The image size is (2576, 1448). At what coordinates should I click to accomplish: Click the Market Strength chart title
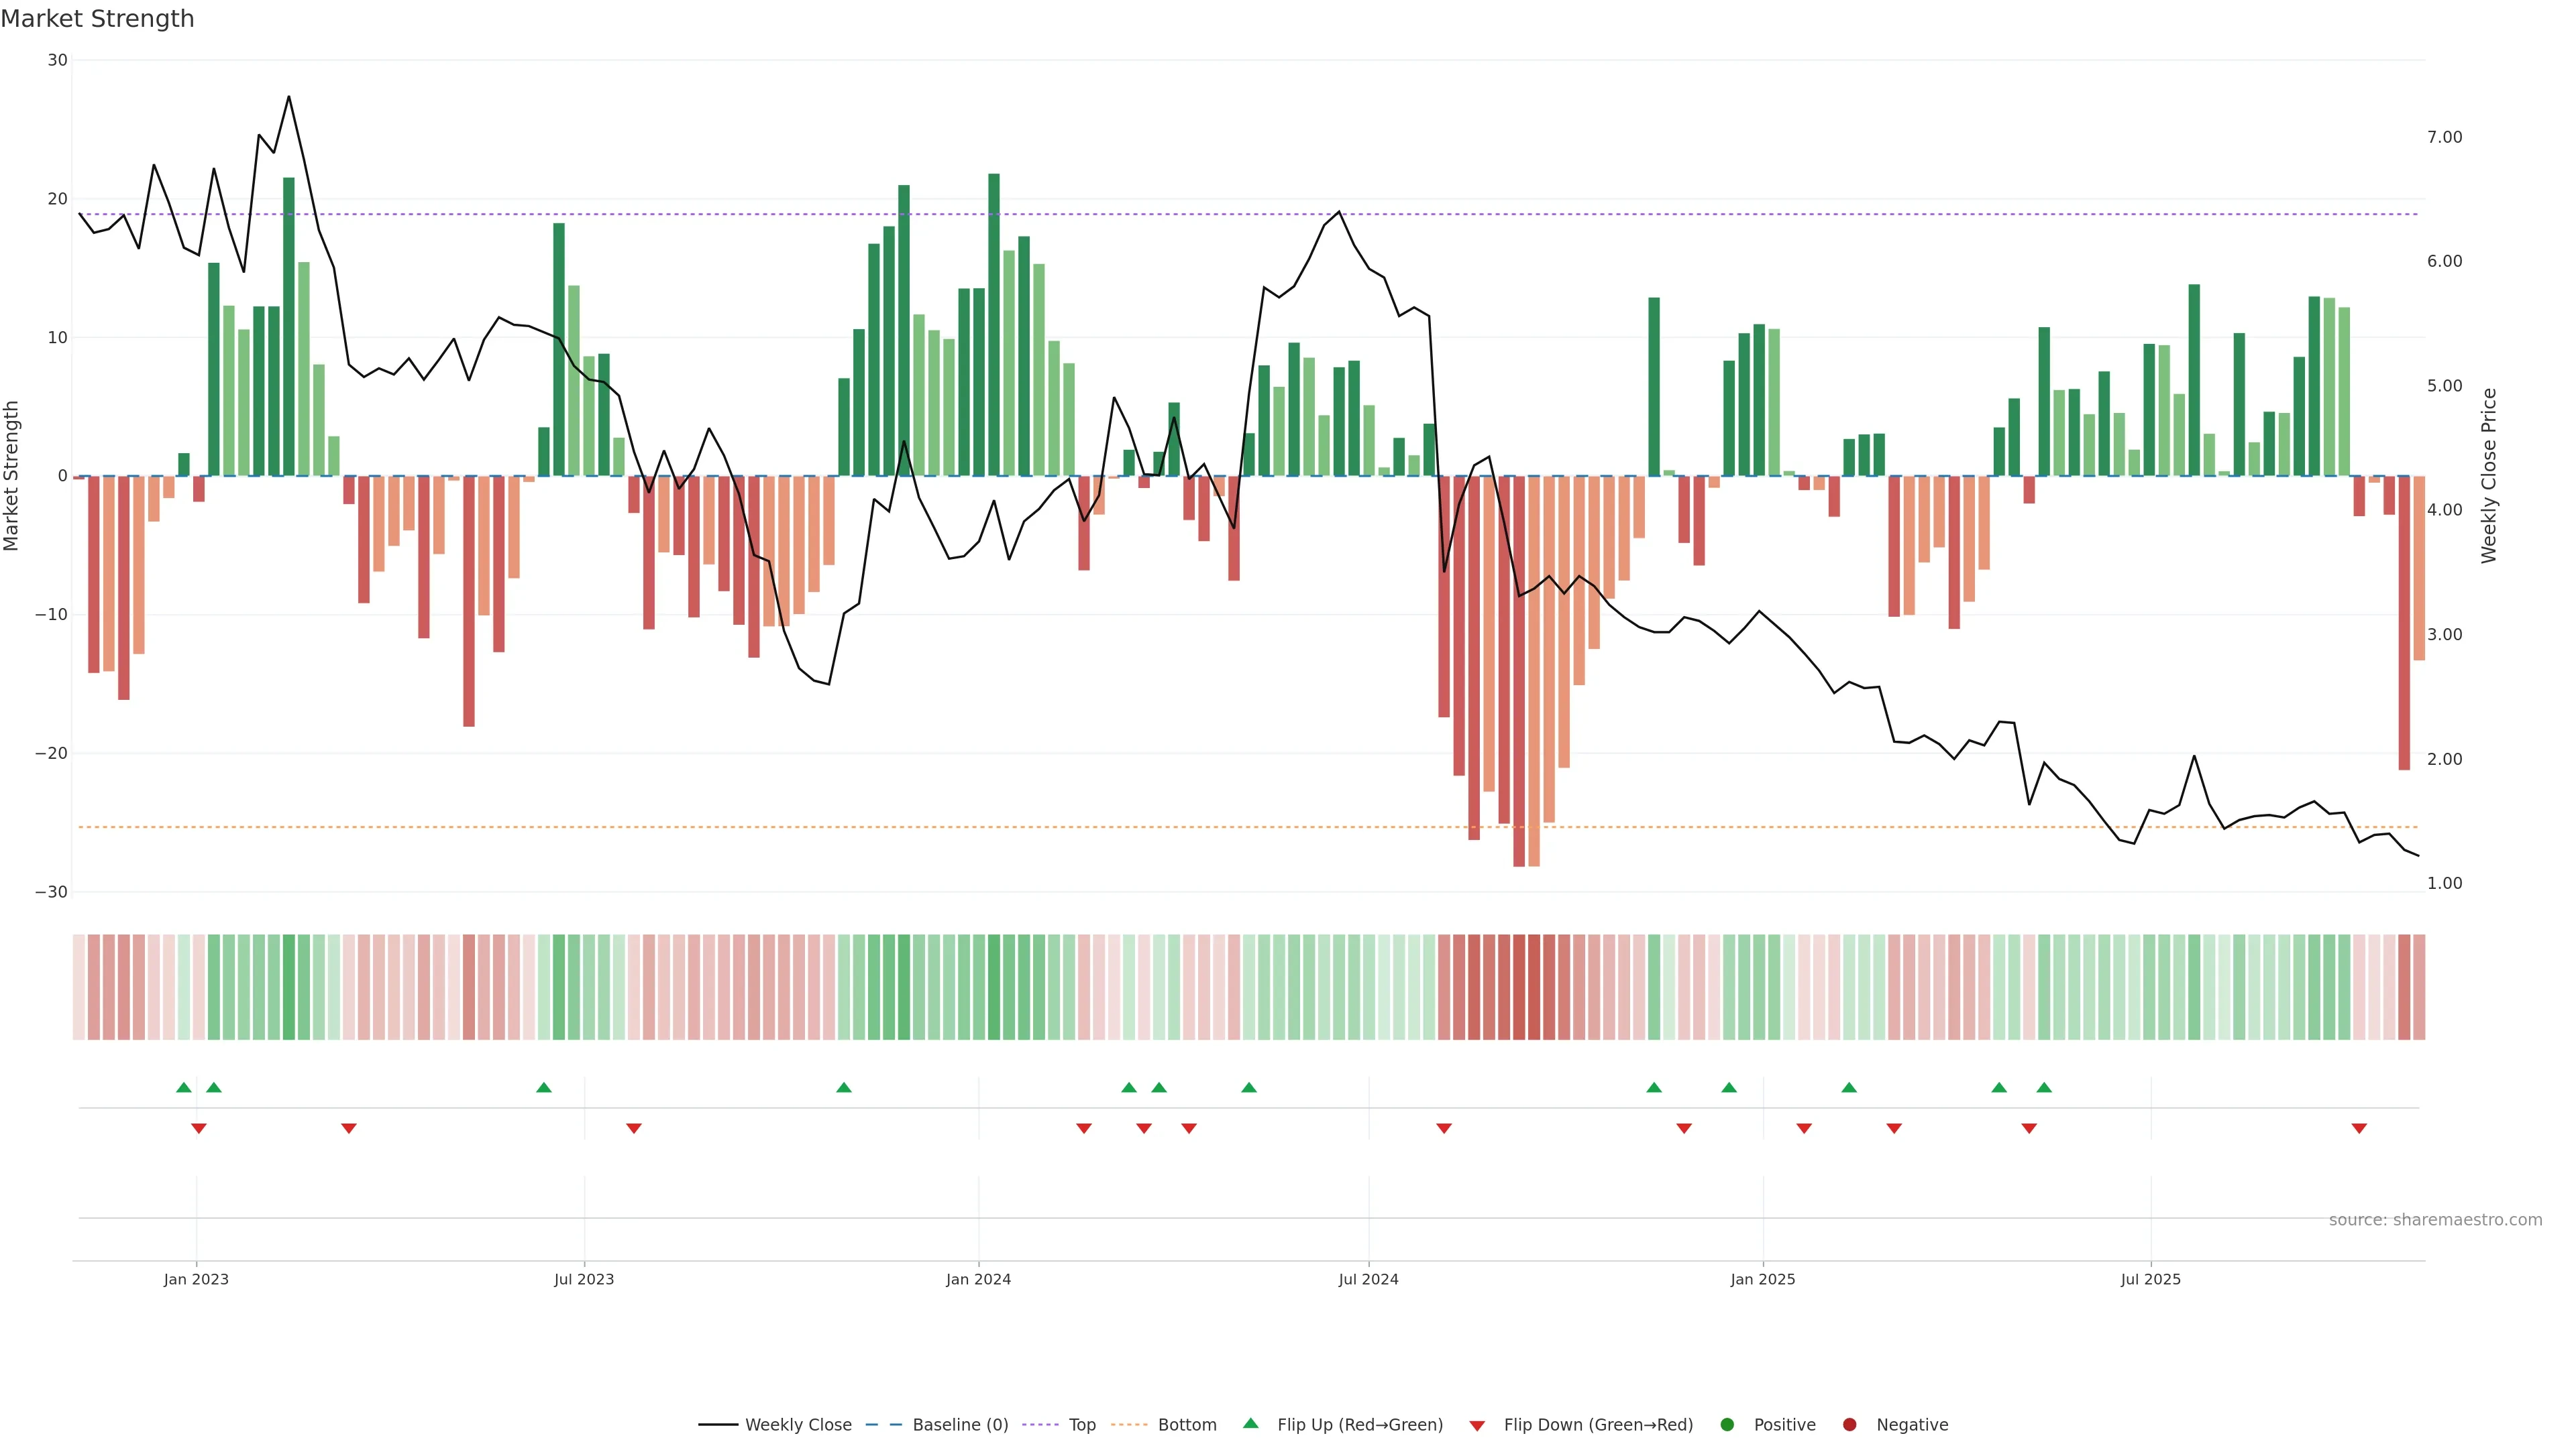[x=97, y=19]
